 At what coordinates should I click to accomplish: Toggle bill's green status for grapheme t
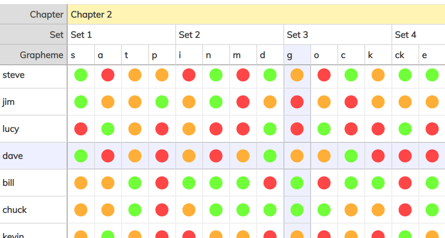pos(135,183)
